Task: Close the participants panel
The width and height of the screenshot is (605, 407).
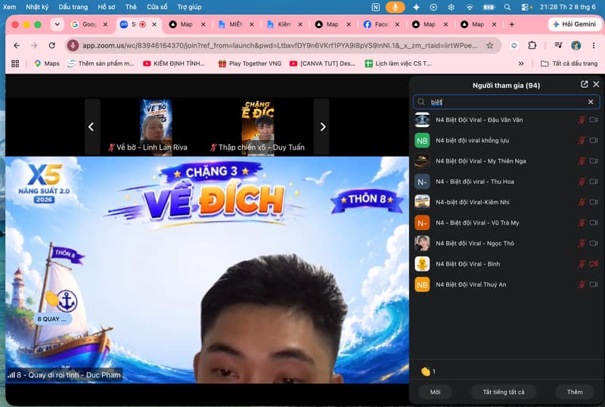Action: tap(596, 84)
